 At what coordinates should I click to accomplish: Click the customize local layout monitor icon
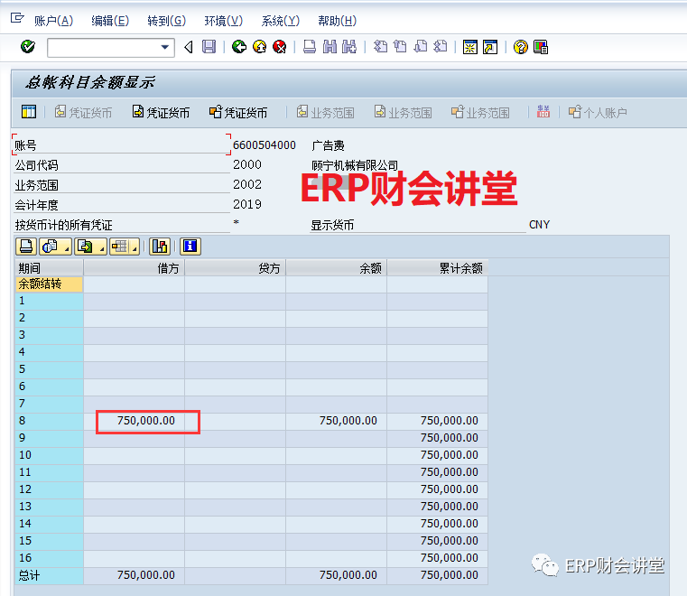tap(541, 47)
